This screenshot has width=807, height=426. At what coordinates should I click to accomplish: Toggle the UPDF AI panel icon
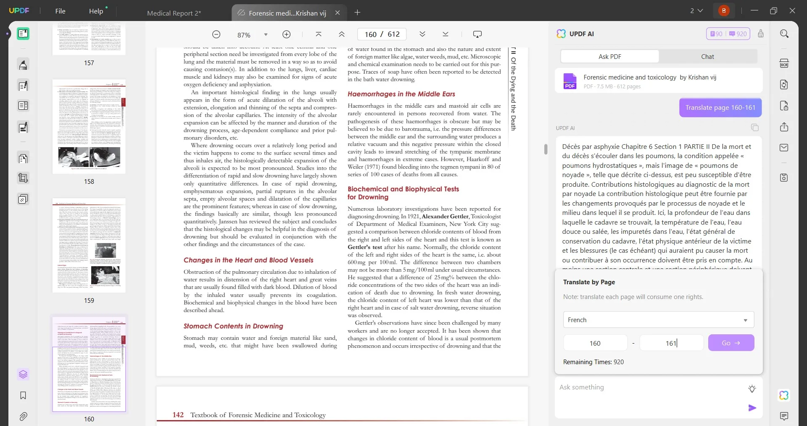(x=784, y=395)
